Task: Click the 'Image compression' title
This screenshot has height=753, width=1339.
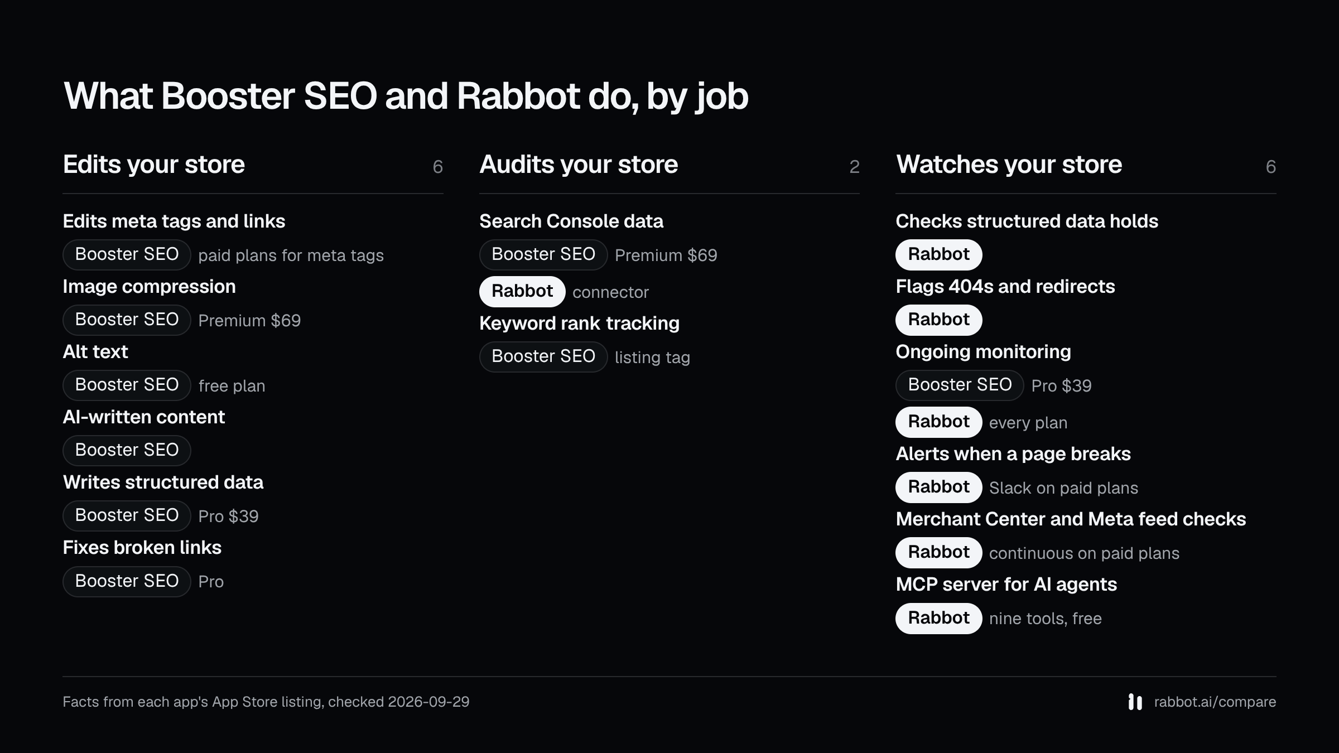Action: [x=149, y=287]
